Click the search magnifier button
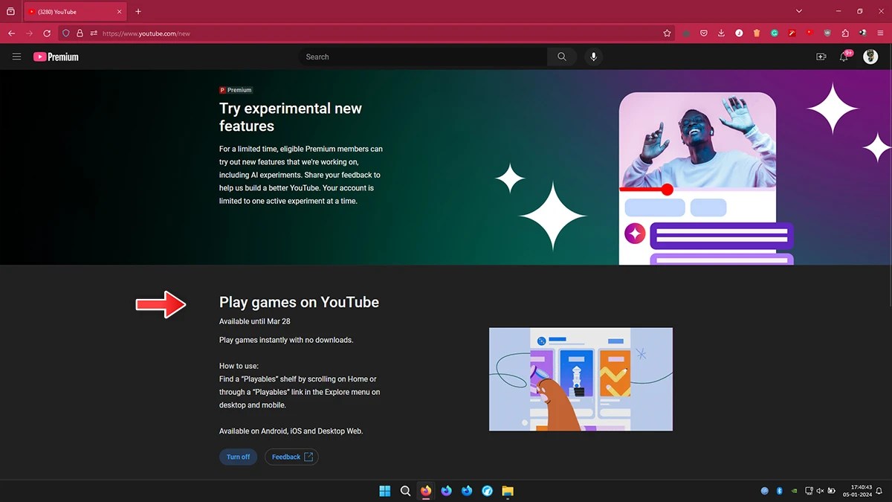This screenshot has width=892, height=502. click(x=562, y=57)
